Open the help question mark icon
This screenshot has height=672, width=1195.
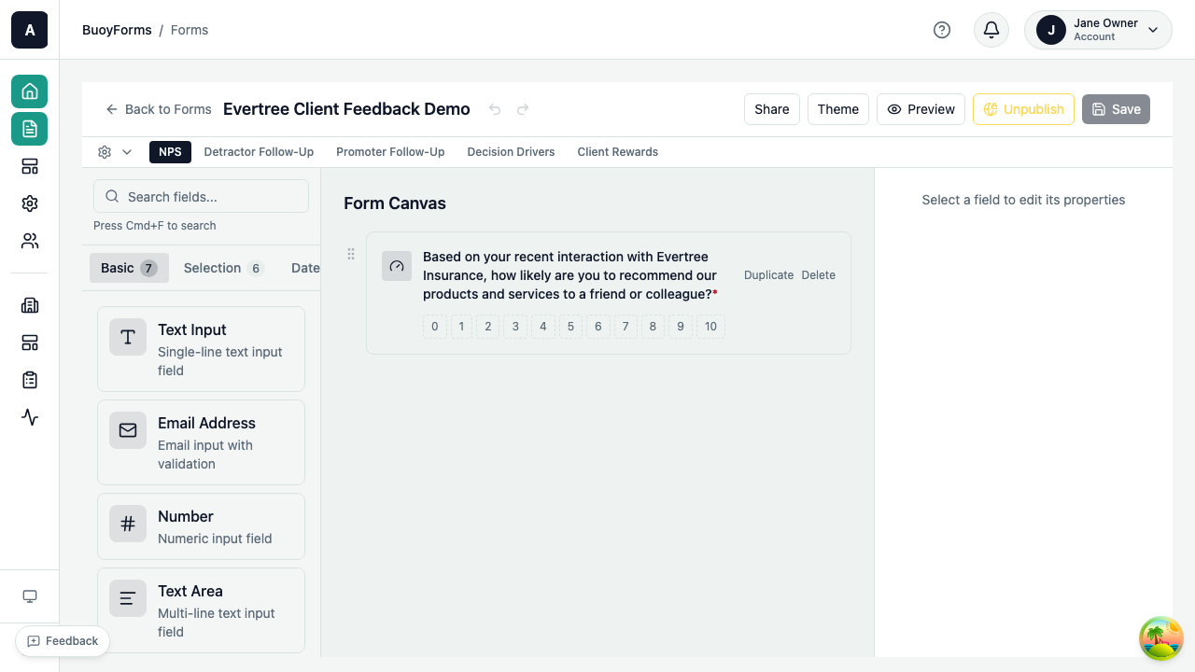pyautogui.click(x=942, y=30)
